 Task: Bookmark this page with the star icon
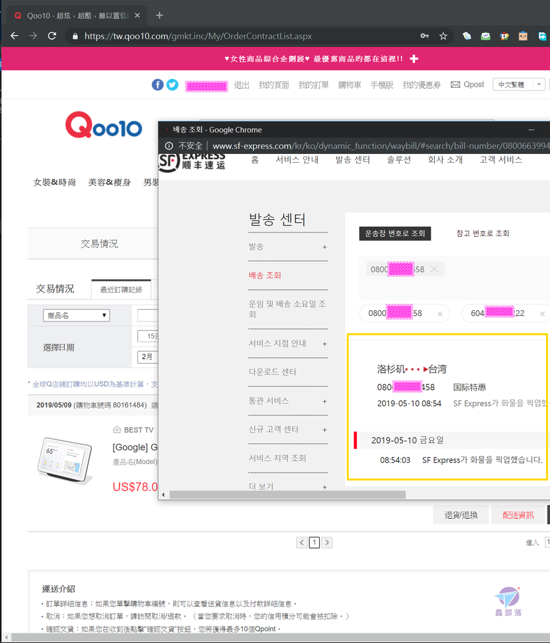click(443, 36)
